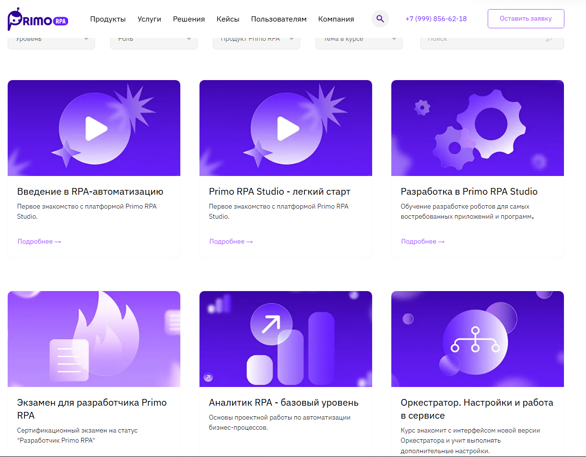Click play icon on Primo RPA Studio - легкий старт card
Screen dimensions: 586x457
(x=287, y=129)
